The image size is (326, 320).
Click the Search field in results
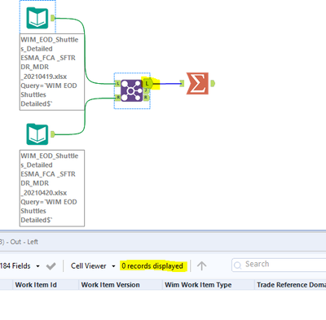(279, 265)
